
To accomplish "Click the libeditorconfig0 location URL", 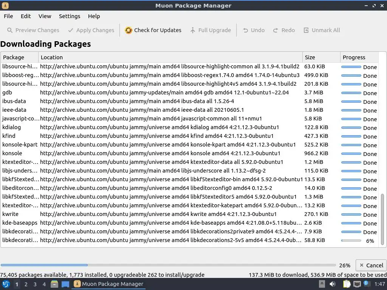I will coord(156,188).
